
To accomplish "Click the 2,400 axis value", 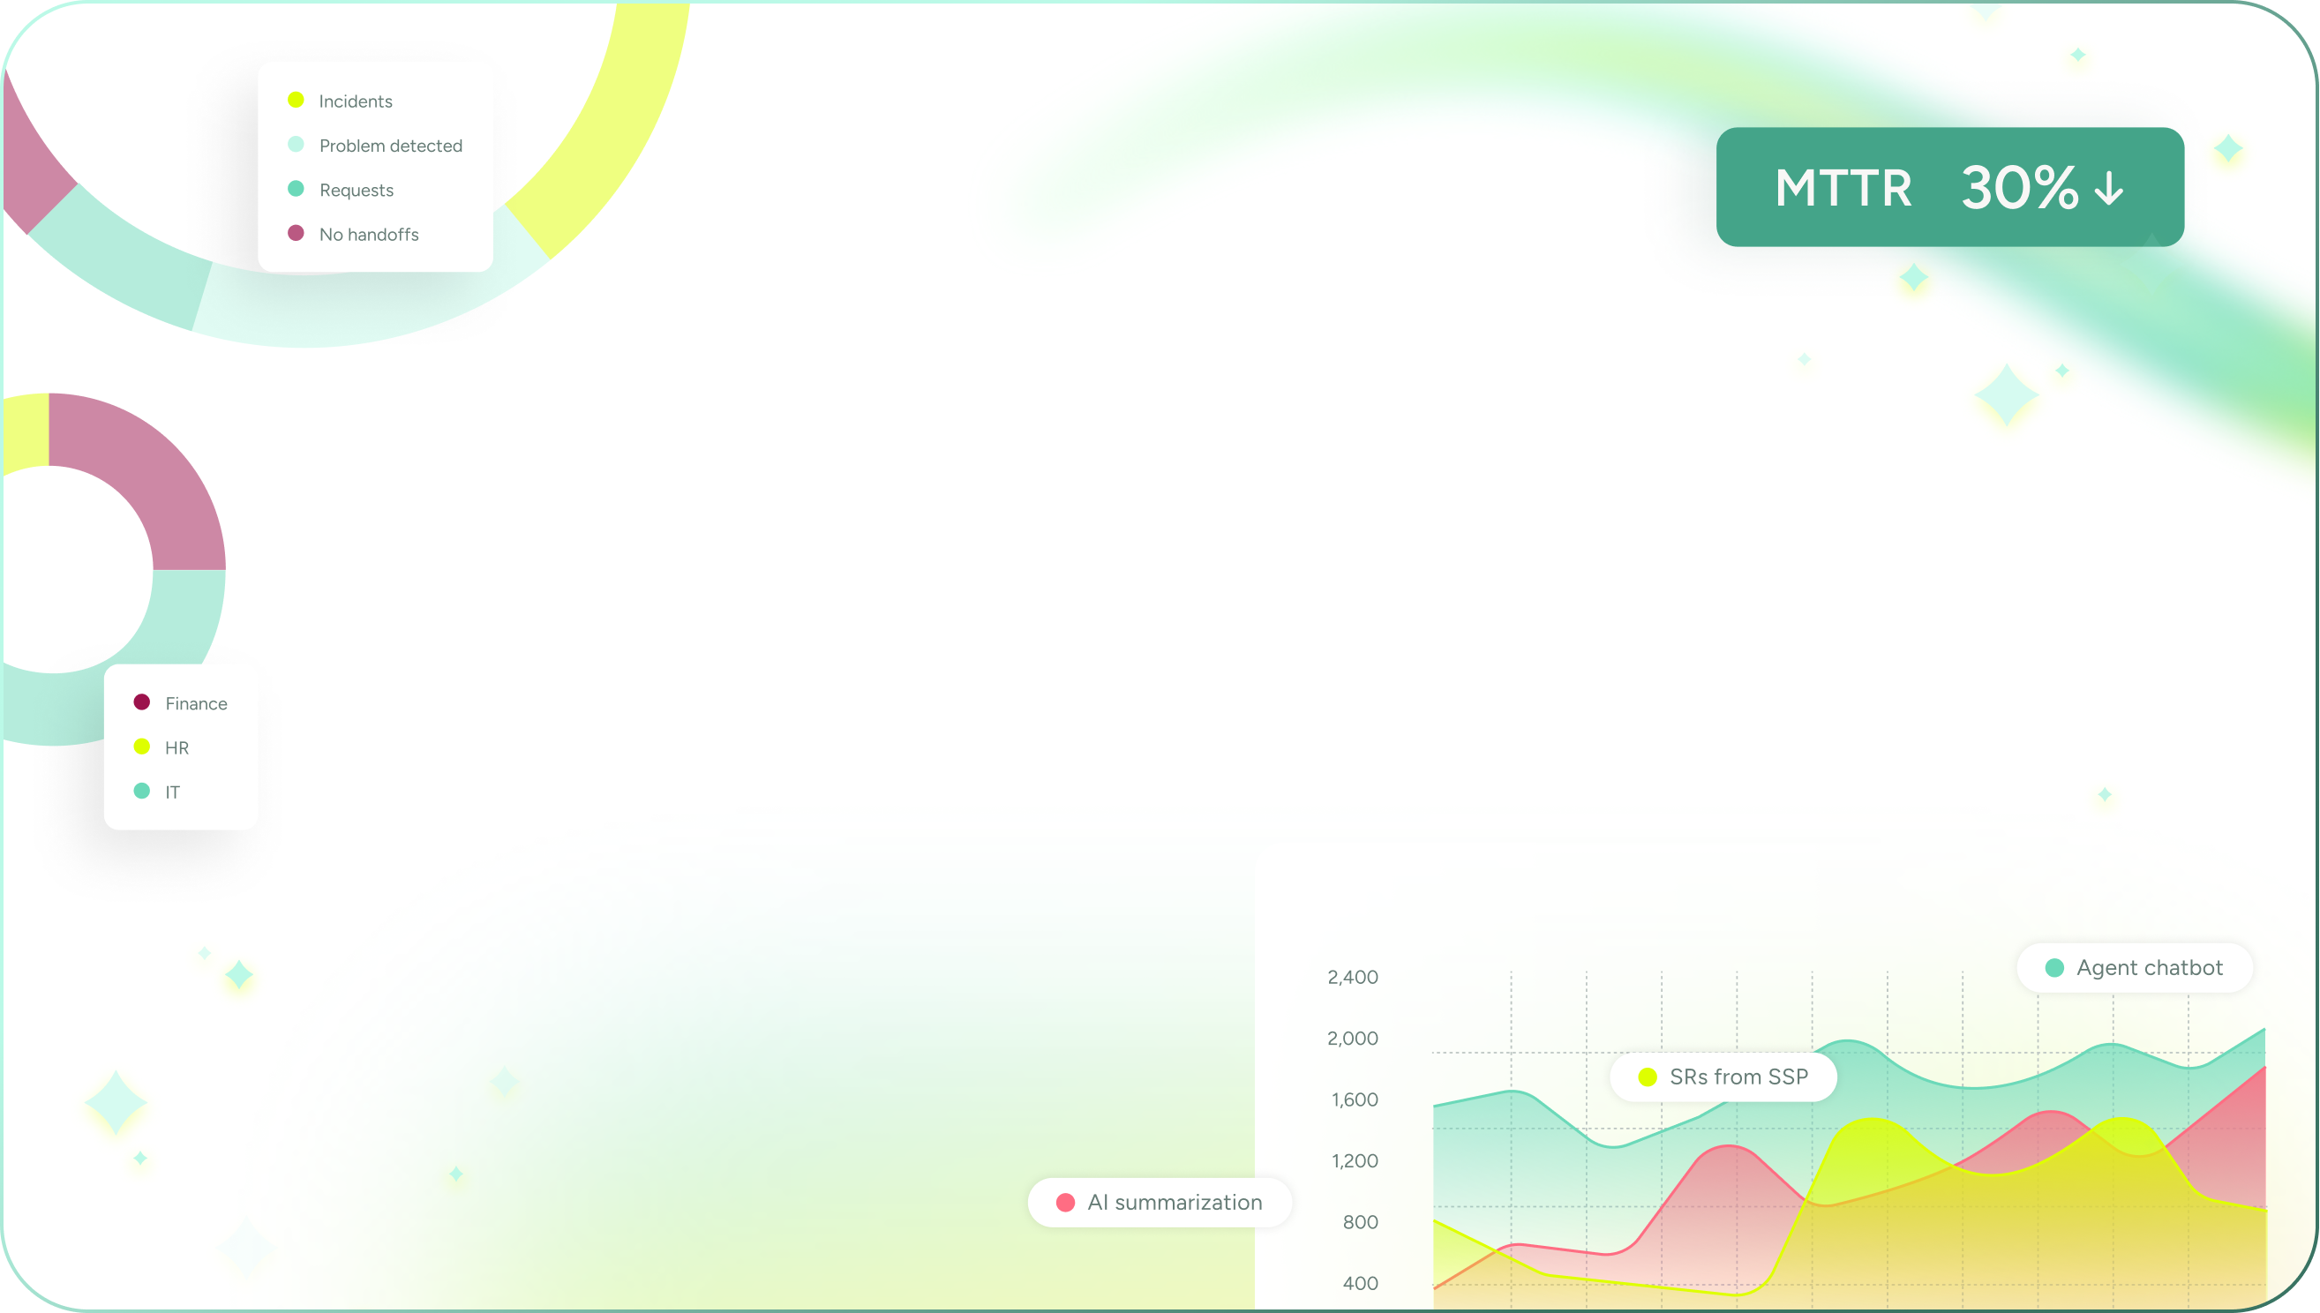I will tap(1353, 977).
